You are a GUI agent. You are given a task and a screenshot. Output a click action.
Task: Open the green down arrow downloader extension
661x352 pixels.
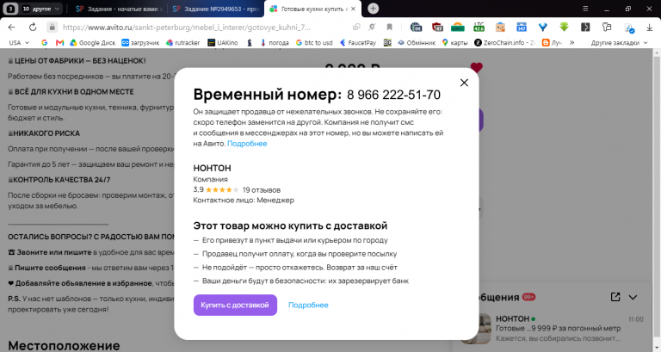[564, 28]
